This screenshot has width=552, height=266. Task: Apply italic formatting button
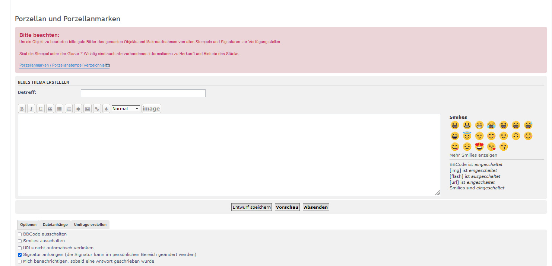tap(31, 109)
